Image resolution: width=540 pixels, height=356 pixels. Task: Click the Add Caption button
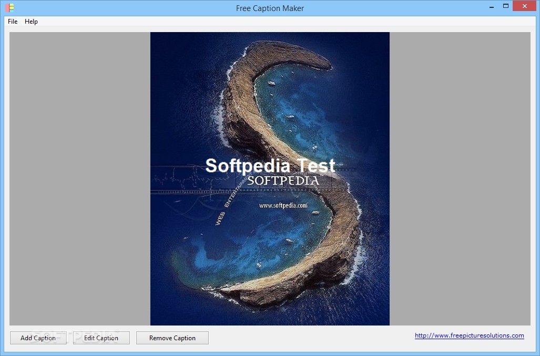[38, 338]
